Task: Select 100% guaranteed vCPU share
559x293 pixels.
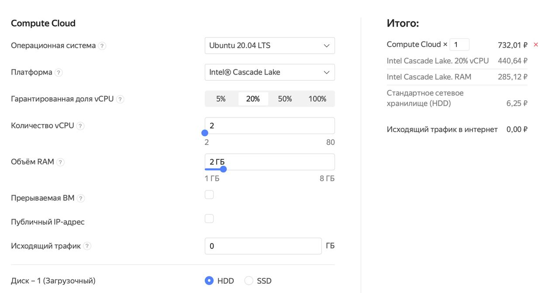Action: [317, 99]
